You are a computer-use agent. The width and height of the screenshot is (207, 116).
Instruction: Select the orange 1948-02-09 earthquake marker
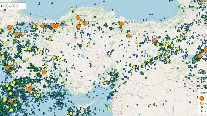click(x=11, y=101)
